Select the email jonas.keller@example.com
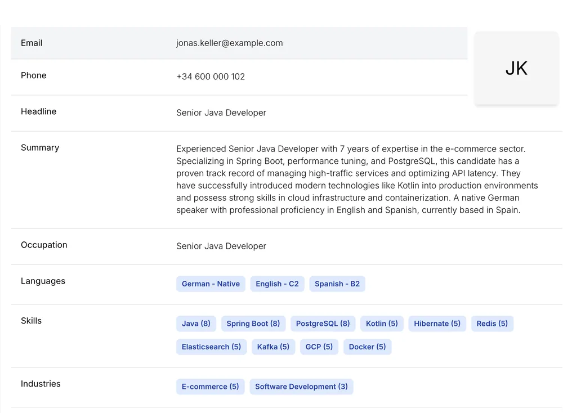The height and width of the screenshot is (413, 563). [230, 43]
